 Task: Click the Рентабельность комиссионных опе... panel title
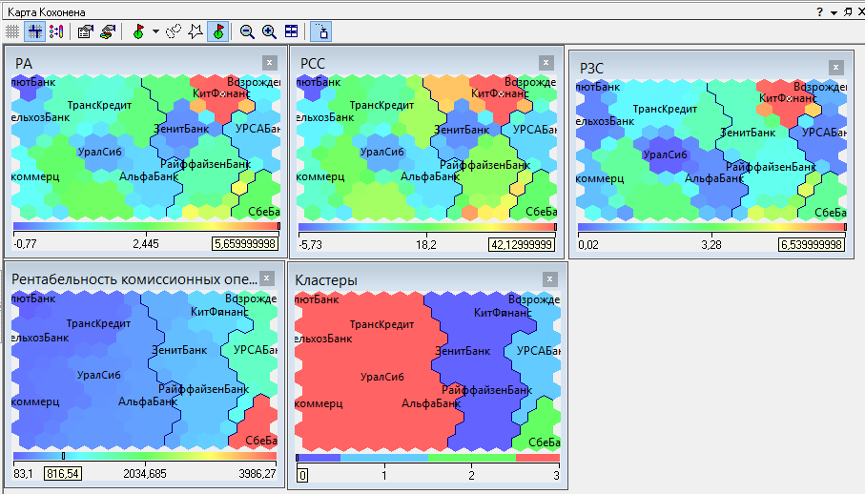tap(134, 279)
